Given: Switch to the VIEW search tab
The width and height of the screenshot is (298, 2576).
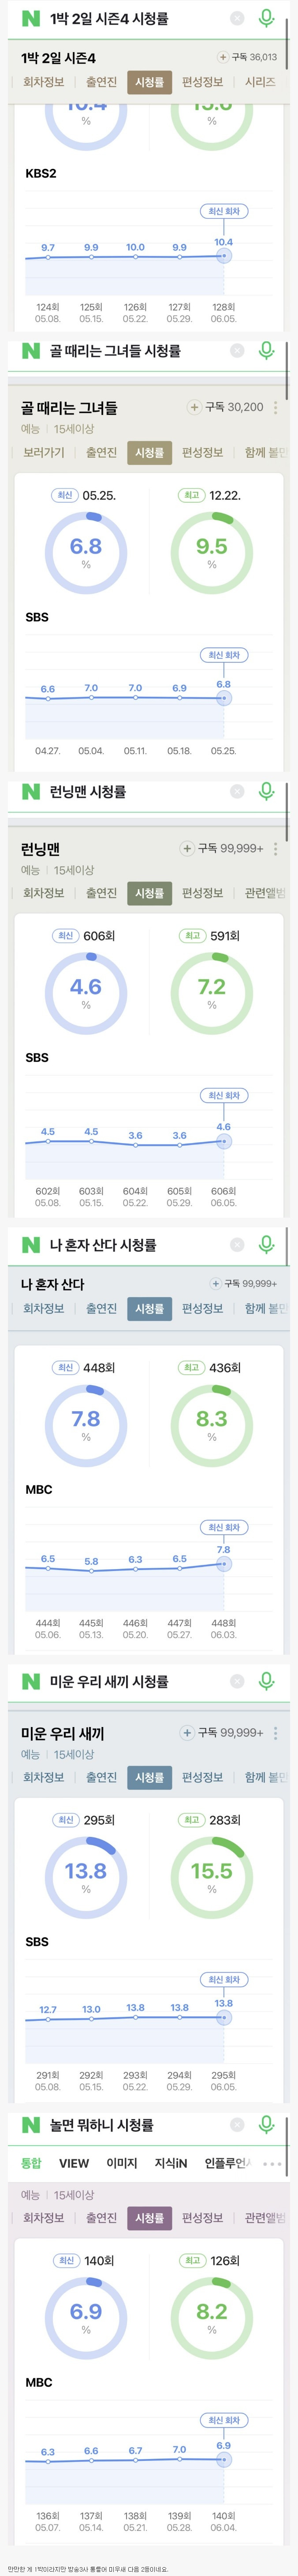Looking at the screenshot, I should pos(74,2163).
